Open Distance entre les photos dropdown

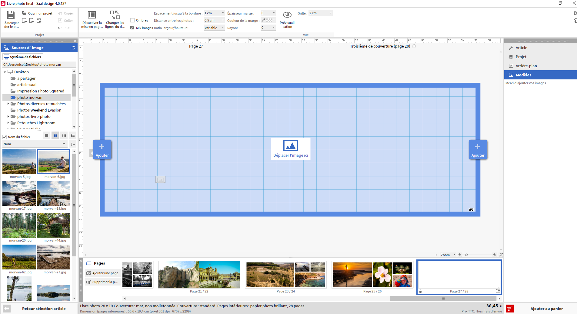(x=214, y=20)
